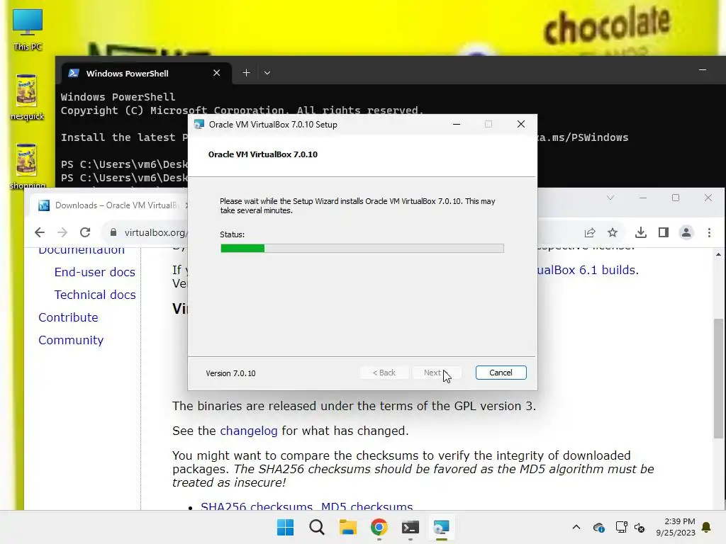
Task: Click 'Oracle VM VirtualBox 7.0.10' heading
Action: pyautogui.click(x=263, y=154)
